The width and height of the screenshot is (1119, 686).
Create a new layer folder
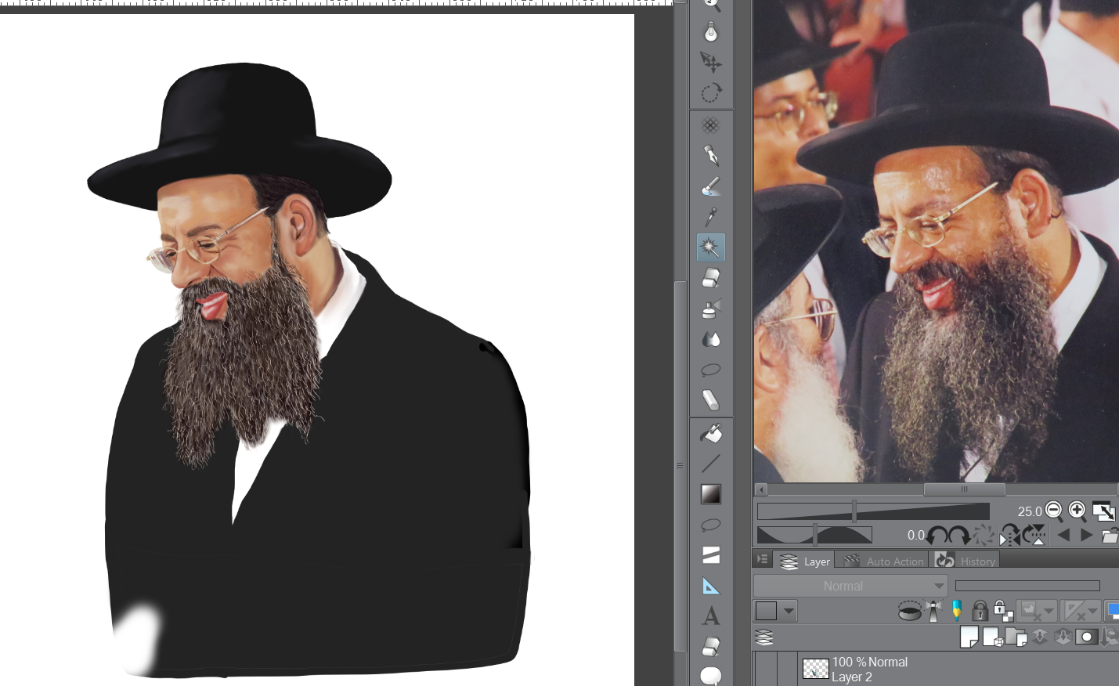(1016, 637)
